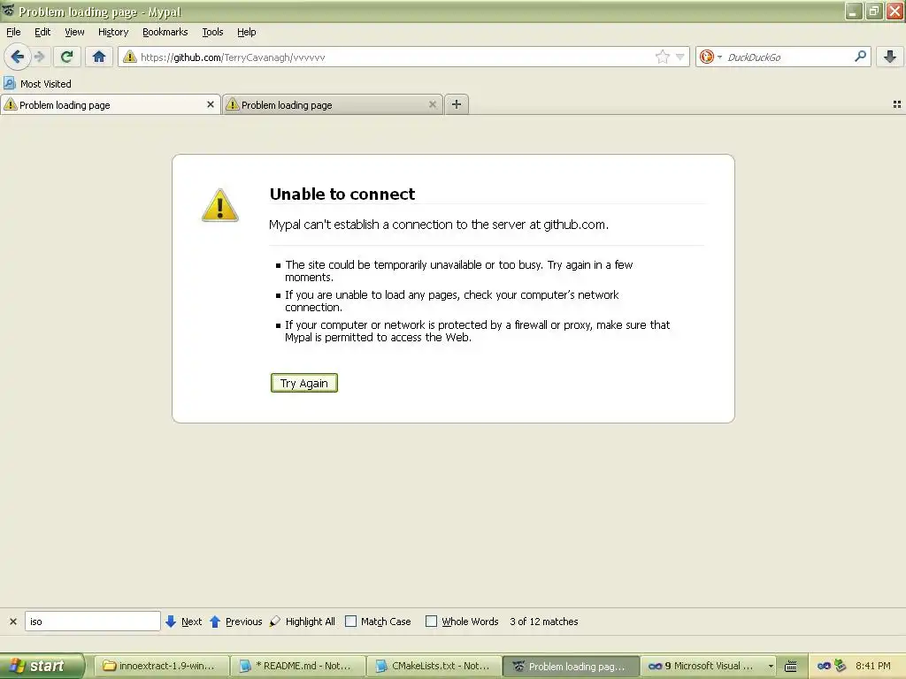Viewport: 906px width, 679px height.
Task: Open the Downloads arrow button
Action: tap(890, 57)
